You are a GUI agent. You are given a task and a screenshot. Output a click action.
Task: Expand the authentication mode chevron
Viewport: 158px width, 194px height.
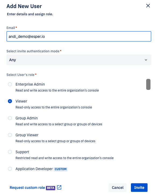click(146, 60)
